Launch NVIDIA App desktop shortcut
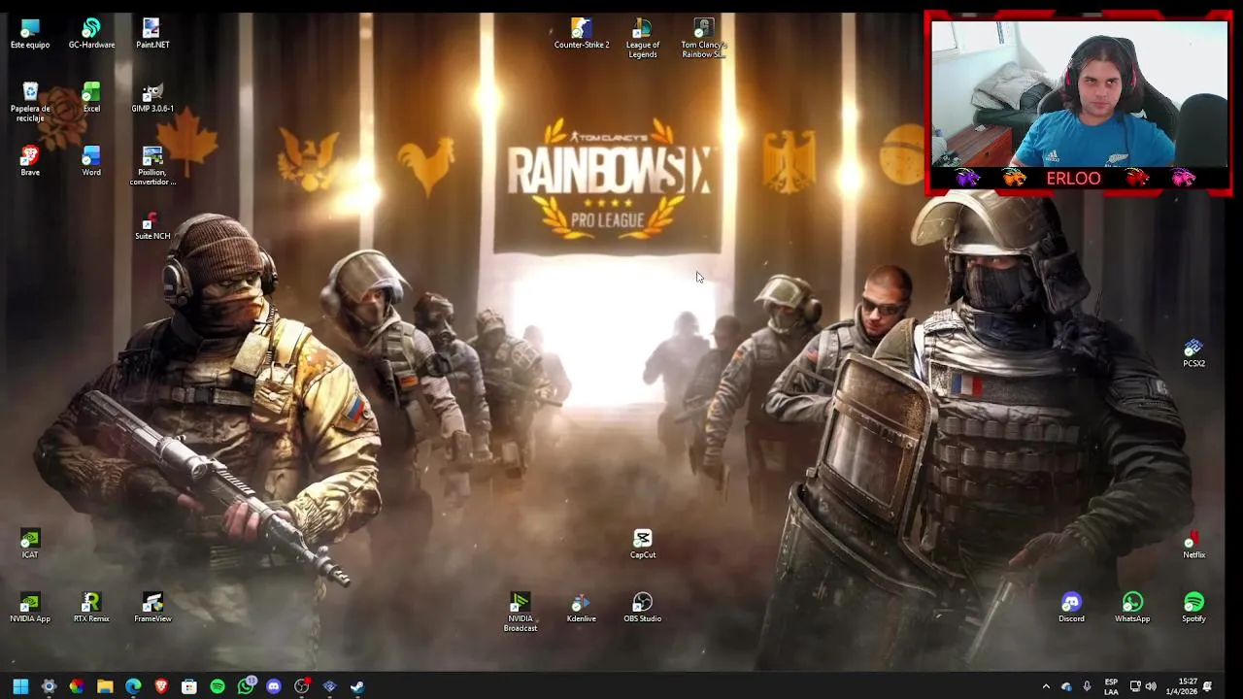The width and height of the screenshot is (1243, 699). pos(30,608)
